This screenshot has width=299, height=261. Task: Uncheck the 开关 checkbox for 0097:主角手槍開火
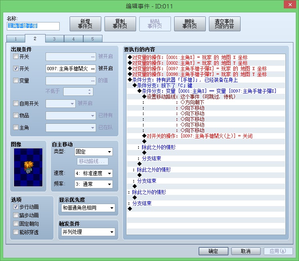point(16,69)
